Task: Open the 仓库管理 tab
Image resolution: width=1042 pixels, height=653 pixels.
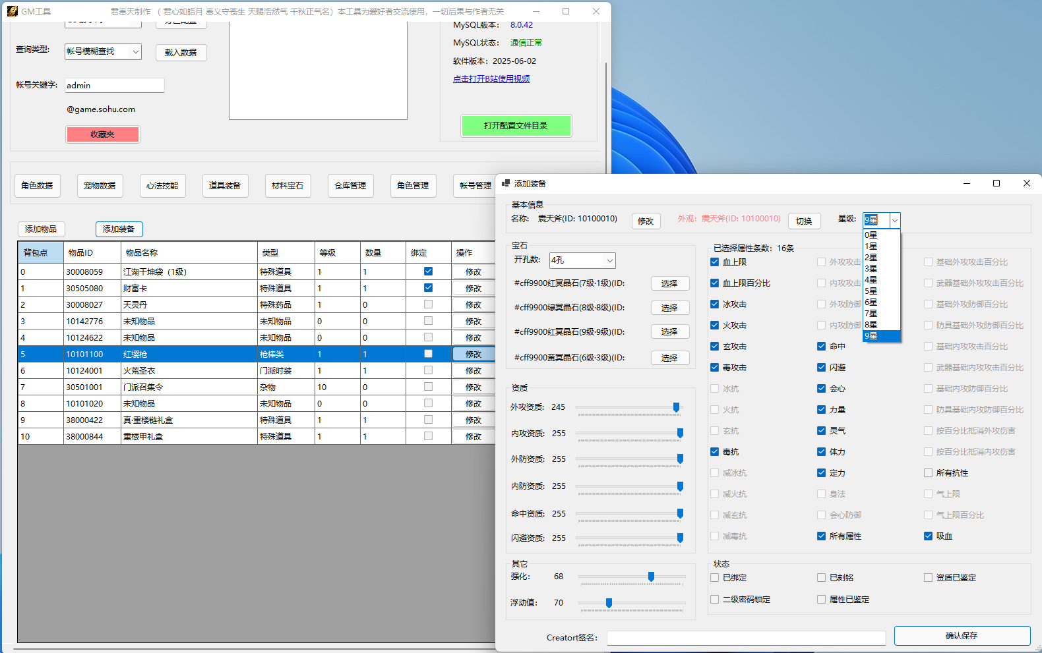Action: click(x=350, y=186)
